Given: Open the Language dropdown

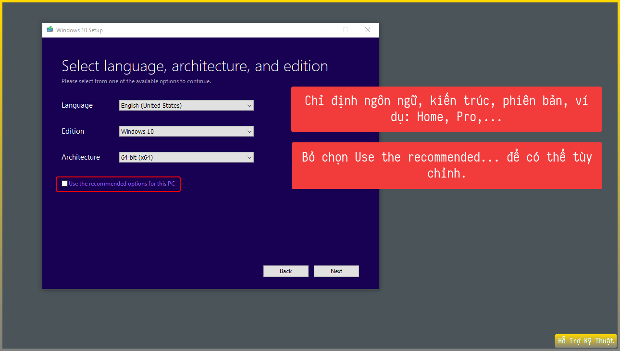Looking at the screenshot, I should [186, 105].
